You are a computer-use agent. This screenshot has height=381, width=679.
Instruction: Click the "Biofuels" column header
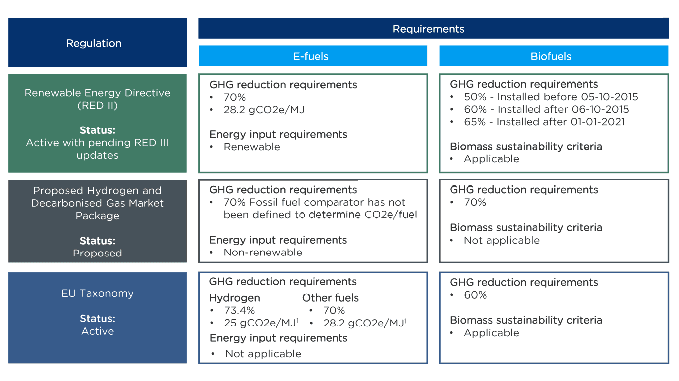tap(554, 56)
